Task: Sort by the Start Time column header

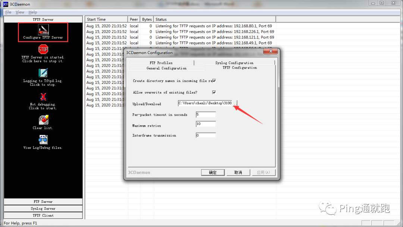Action: [106, 19]
